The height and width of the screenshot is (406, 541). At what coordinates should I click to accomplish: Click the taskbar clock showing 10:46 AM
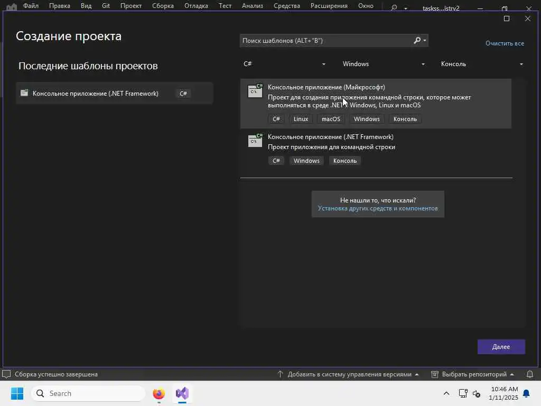point(503,393)
